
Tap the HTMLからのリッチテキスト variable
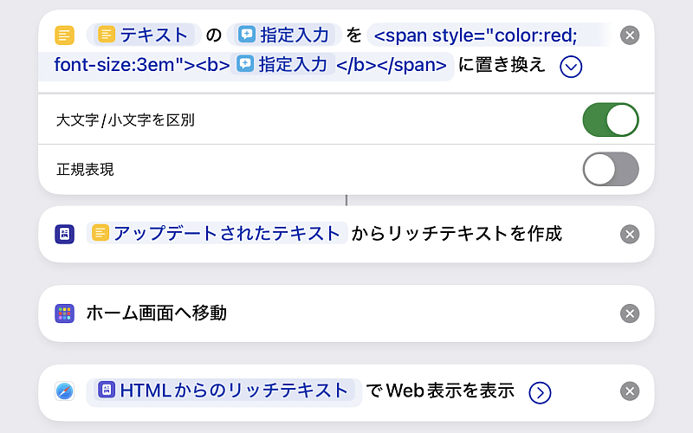point(224,391)
